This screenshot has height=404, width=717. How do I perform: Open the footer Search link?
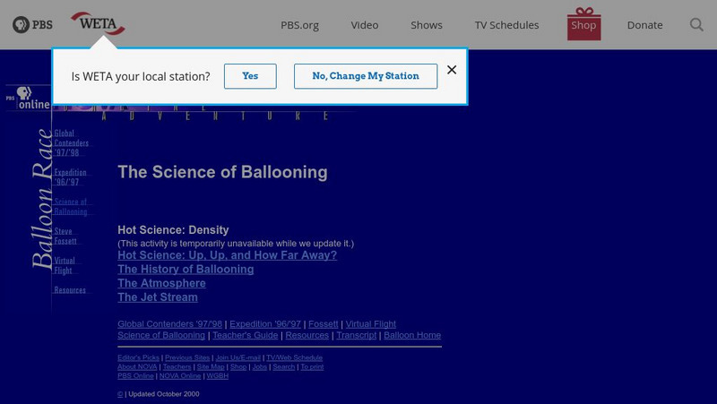[284, 366]
